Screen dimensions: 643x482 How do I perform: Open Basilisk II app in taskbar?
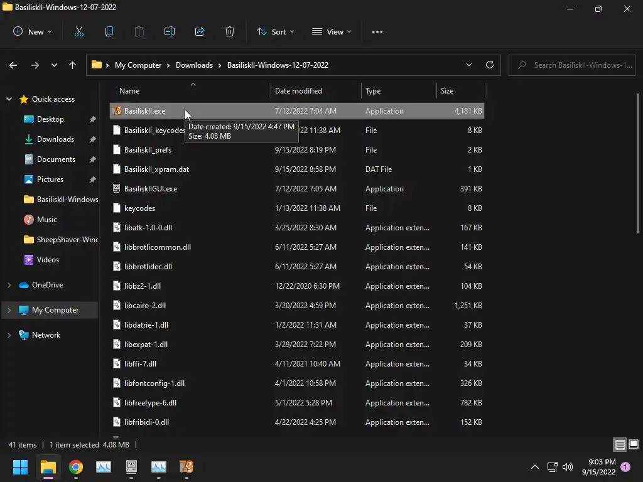point(186,467)
